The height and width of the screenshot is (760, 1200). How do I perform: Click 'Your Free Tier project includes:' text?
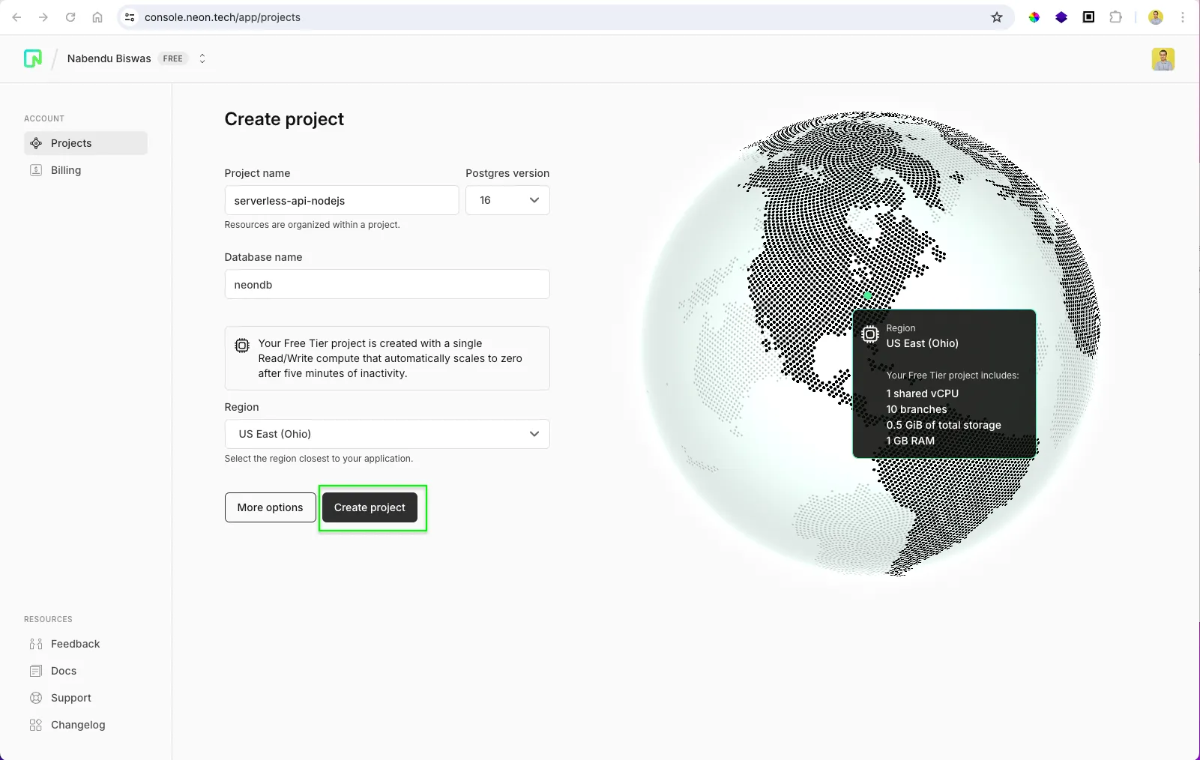pyautogui.click(x=952, y=376)
